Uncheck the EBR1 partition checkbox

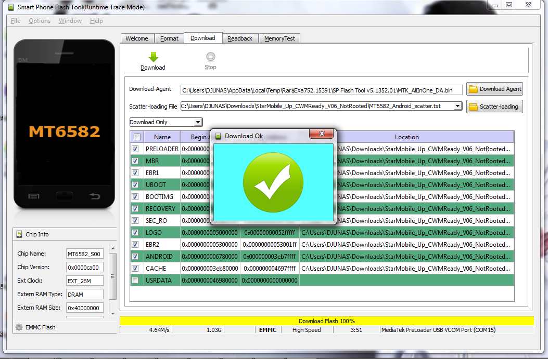135,172
